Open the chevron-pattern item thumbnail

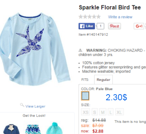pyautogui.click(x=33, y=129)
